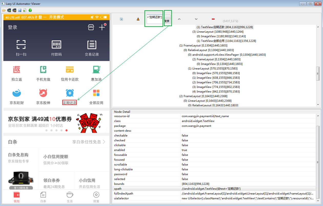Select TextView:定期还款 node in hierarchy tree
323x206 pixels.
tap(225, 27)
